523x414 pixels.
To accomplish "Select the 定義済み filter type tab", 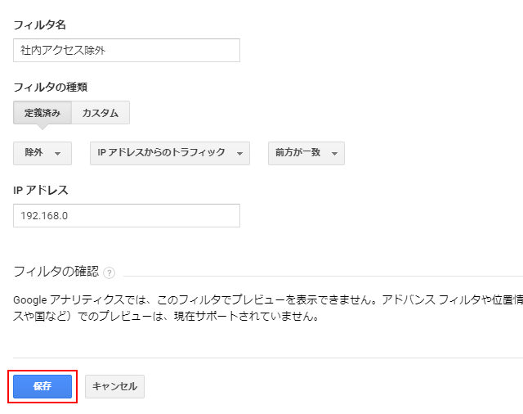I will [42, 113].
